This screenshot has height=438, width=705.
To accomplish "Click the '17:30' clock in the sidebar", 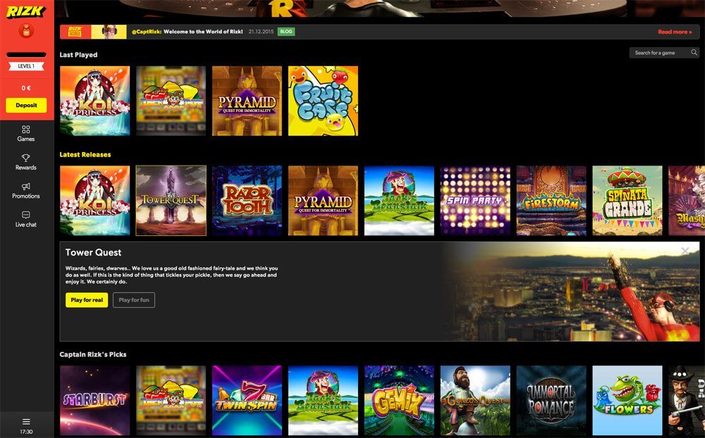I will [x=26, y=432].
